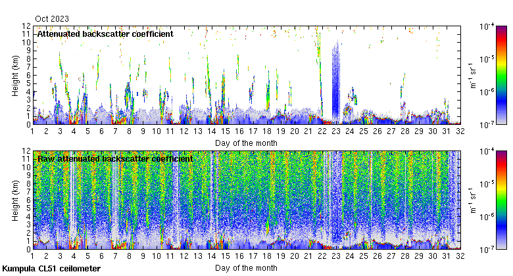Click day 27 tick label on lower plot axis
The width and height of the screenshot is (513, 276).
coord(391,256)
